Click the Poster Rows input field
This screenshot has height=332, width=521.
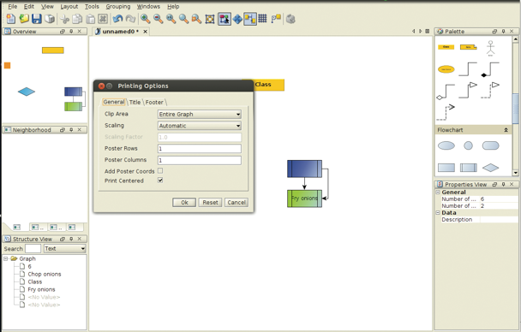pos(200,149)
